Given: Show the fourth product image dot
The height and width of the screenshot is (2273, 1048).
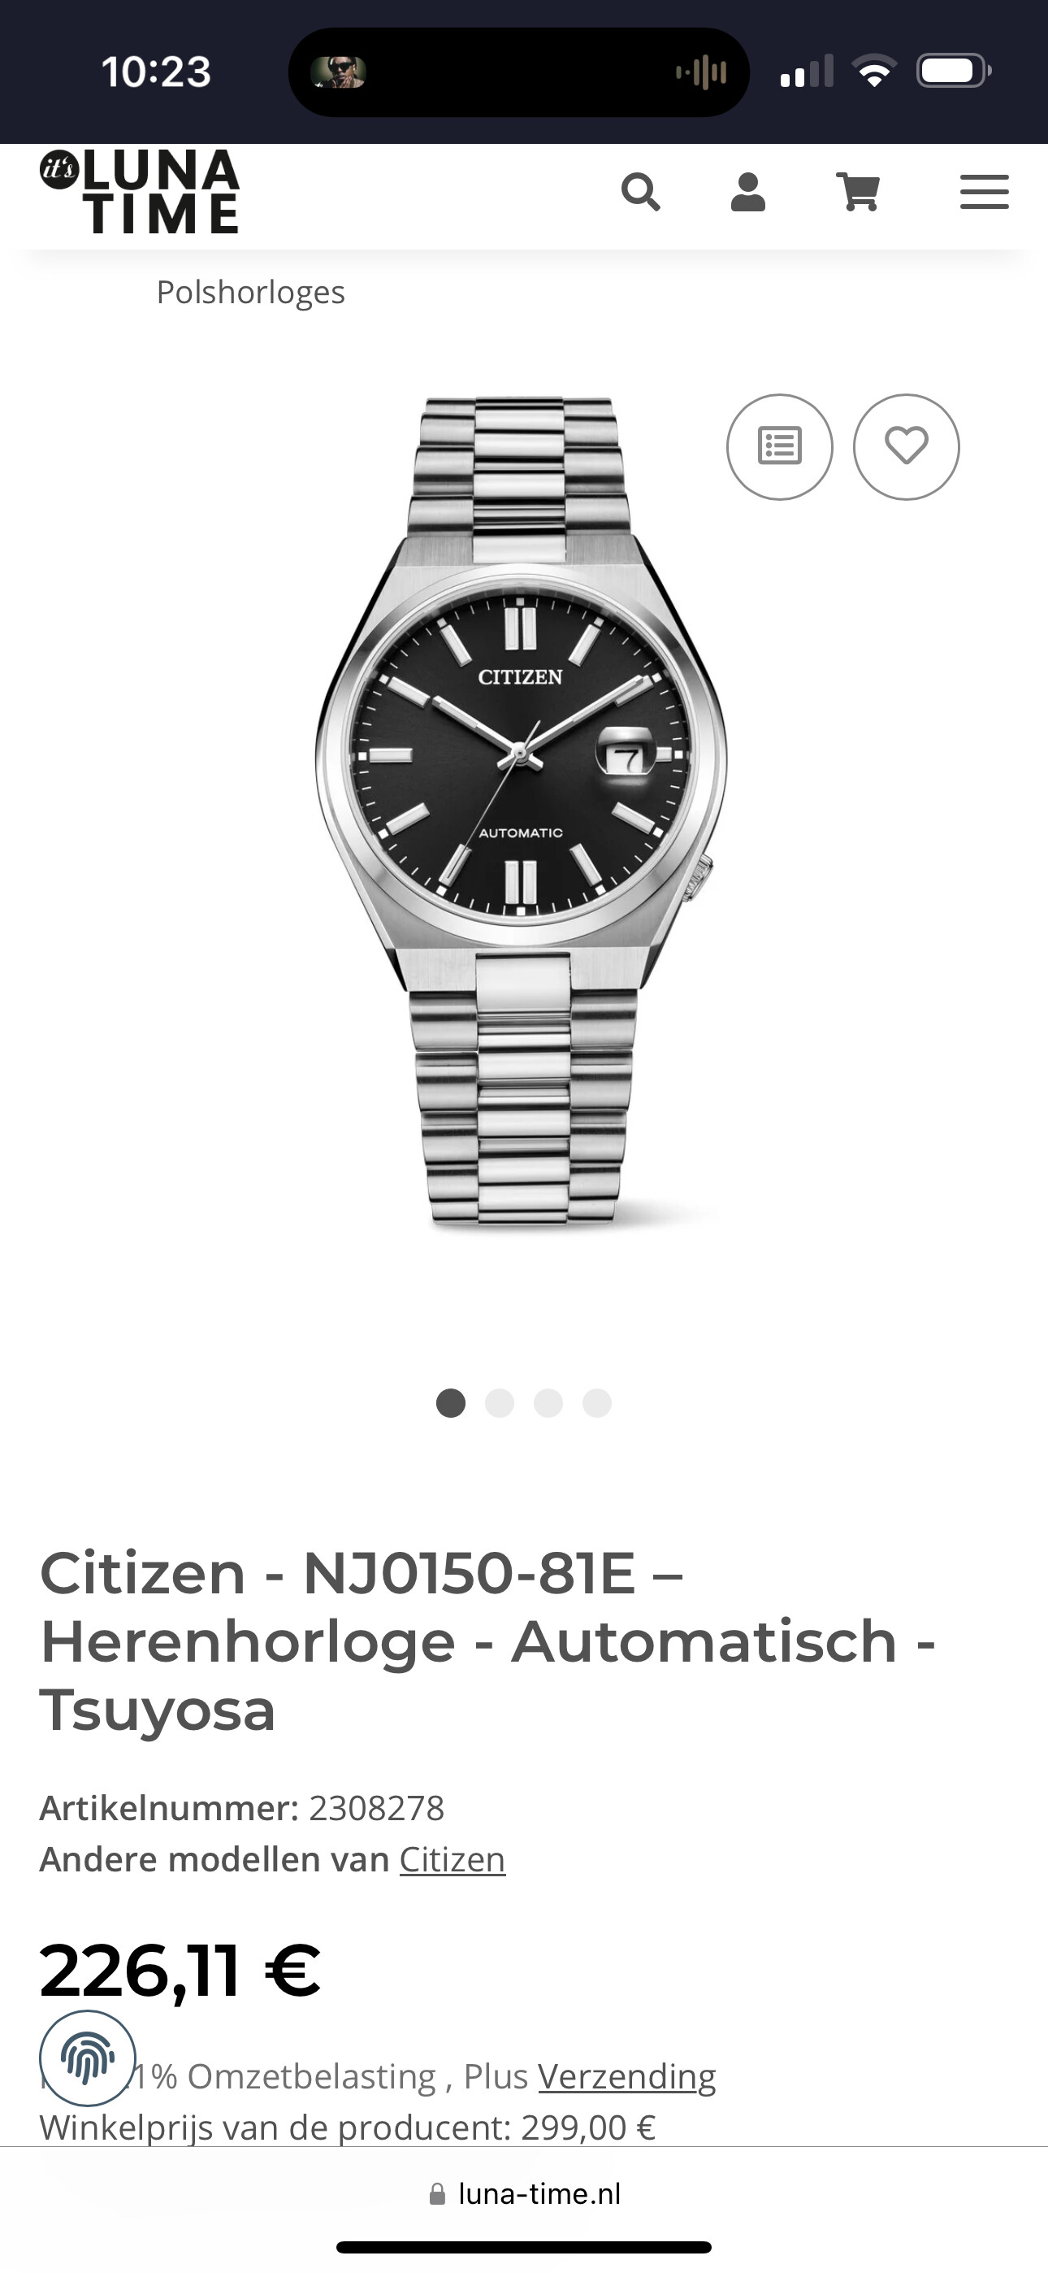Looking at the screenshot, I should pos(597,1403).
